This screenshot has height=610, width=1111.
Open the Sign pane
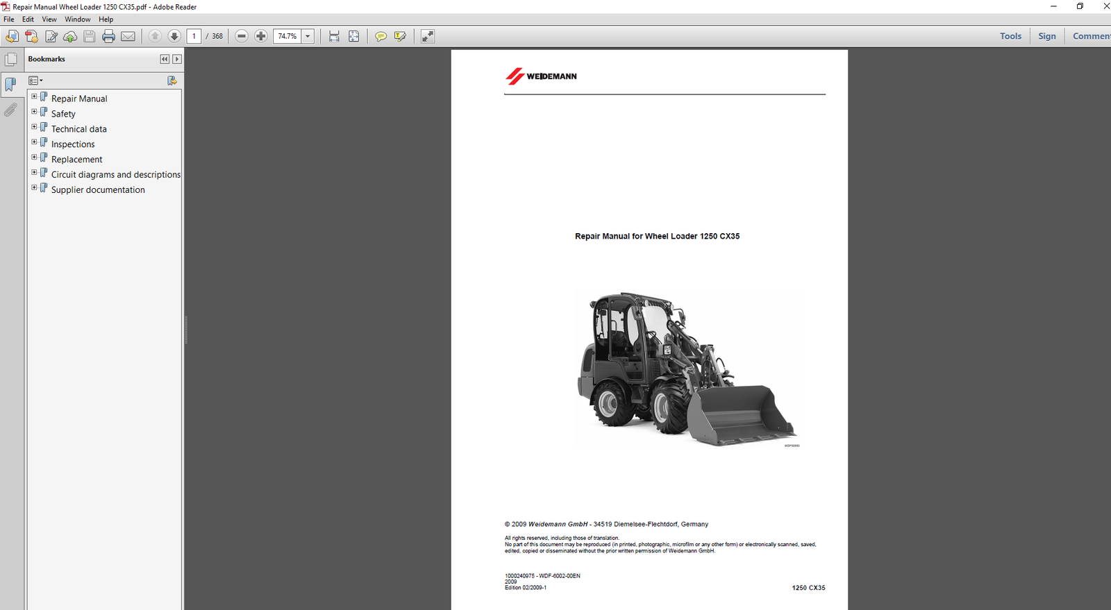click(1046, 36)
